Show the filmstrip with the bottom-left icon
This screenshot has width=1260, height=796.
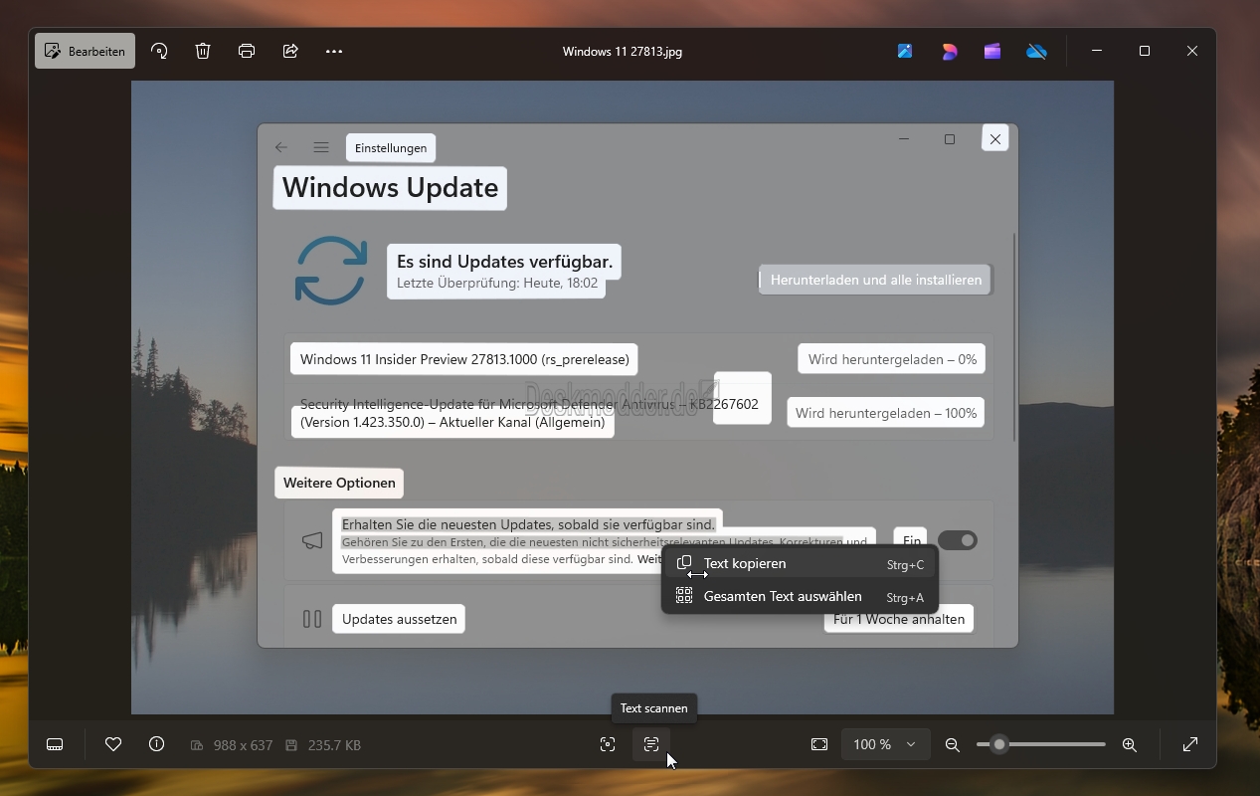(55, 744)
